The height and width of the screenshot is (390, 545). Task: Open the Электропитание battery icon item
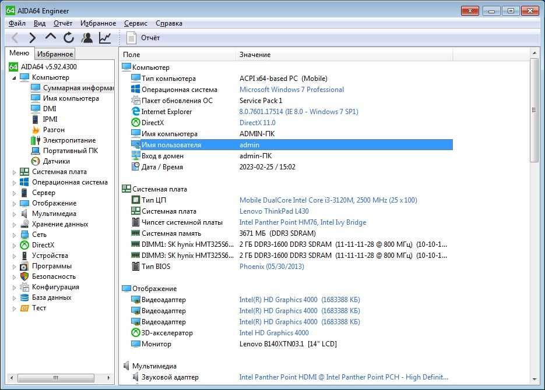pyautogui.click(x=36, y=140)
